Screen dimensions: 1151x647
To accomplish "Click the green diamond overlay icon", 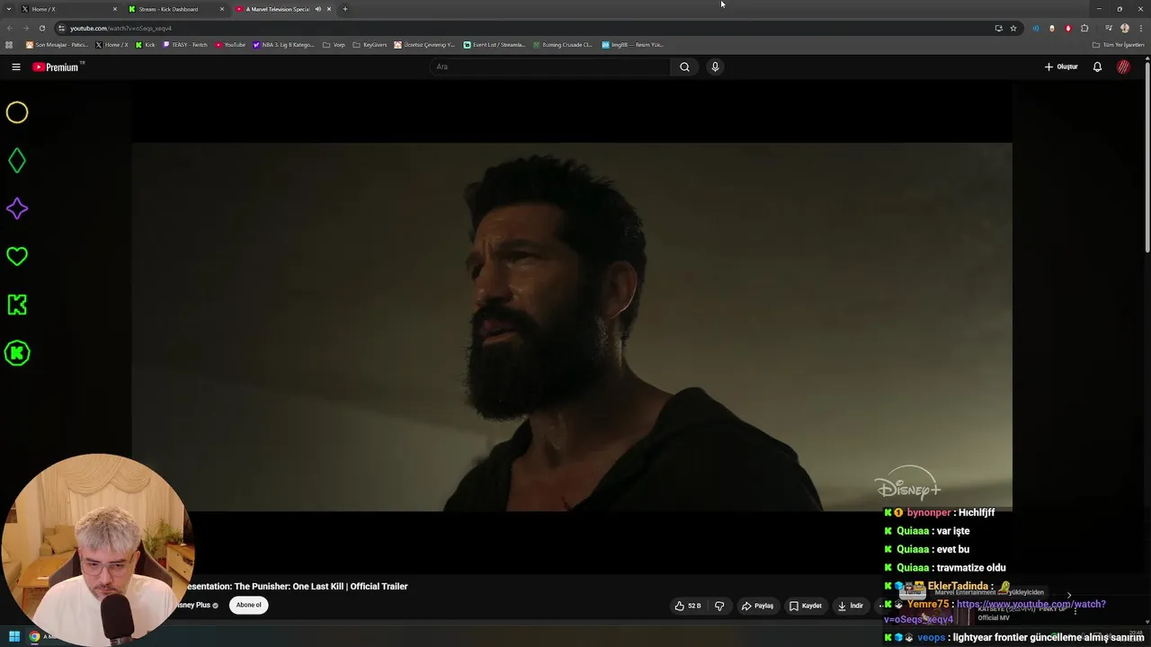I will click(x=17, y=161).
